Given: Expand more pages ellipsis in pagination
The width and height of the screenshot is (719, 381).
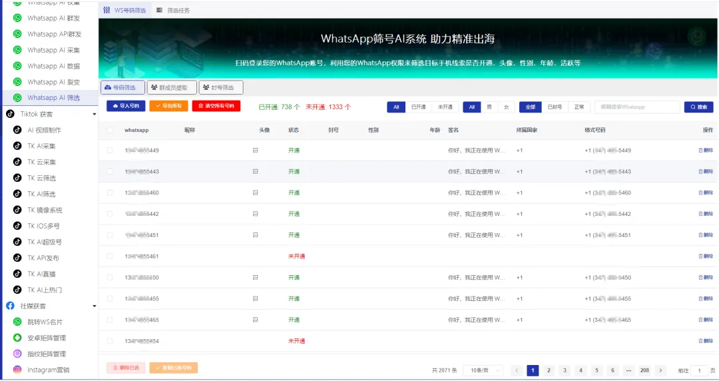Looking at the screenshot, I should 628,370.
